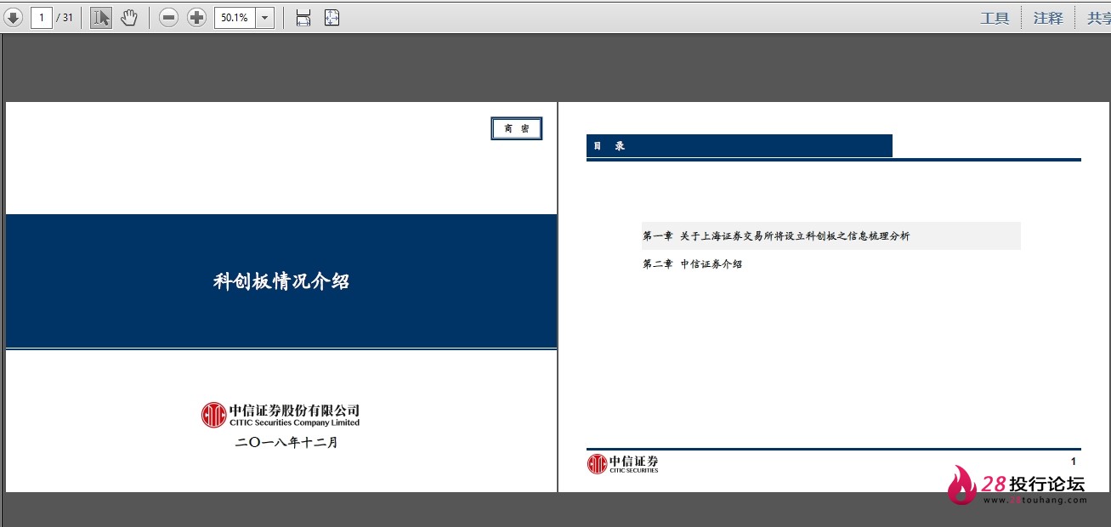Activate the text selection cursor tool
Image resolution: width=1111 pixels, height=527 pixels.
pyautogui.click(x=100, y=17)
